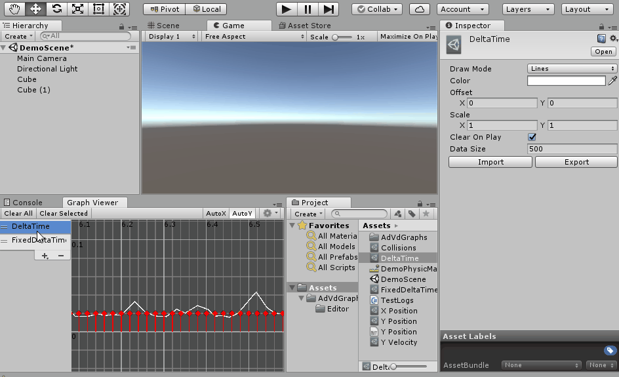Open the Hierarchy Create menu
This screenshot has width=619, height=377.
coord(18,36)
